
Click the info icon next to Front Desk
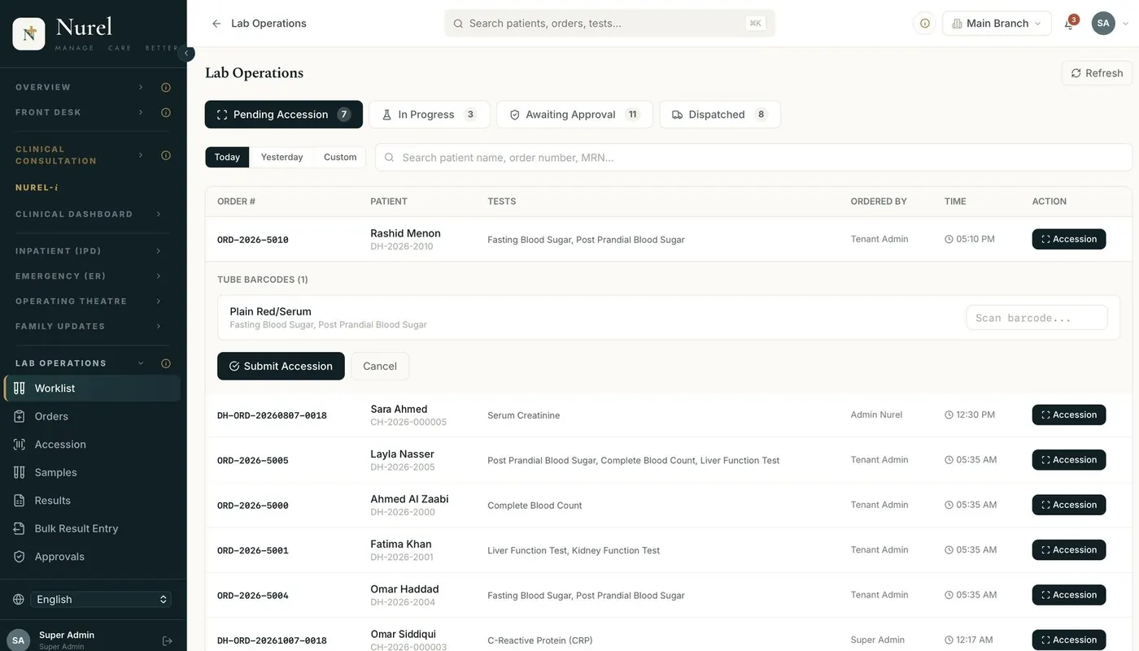(x=166, y=112)
